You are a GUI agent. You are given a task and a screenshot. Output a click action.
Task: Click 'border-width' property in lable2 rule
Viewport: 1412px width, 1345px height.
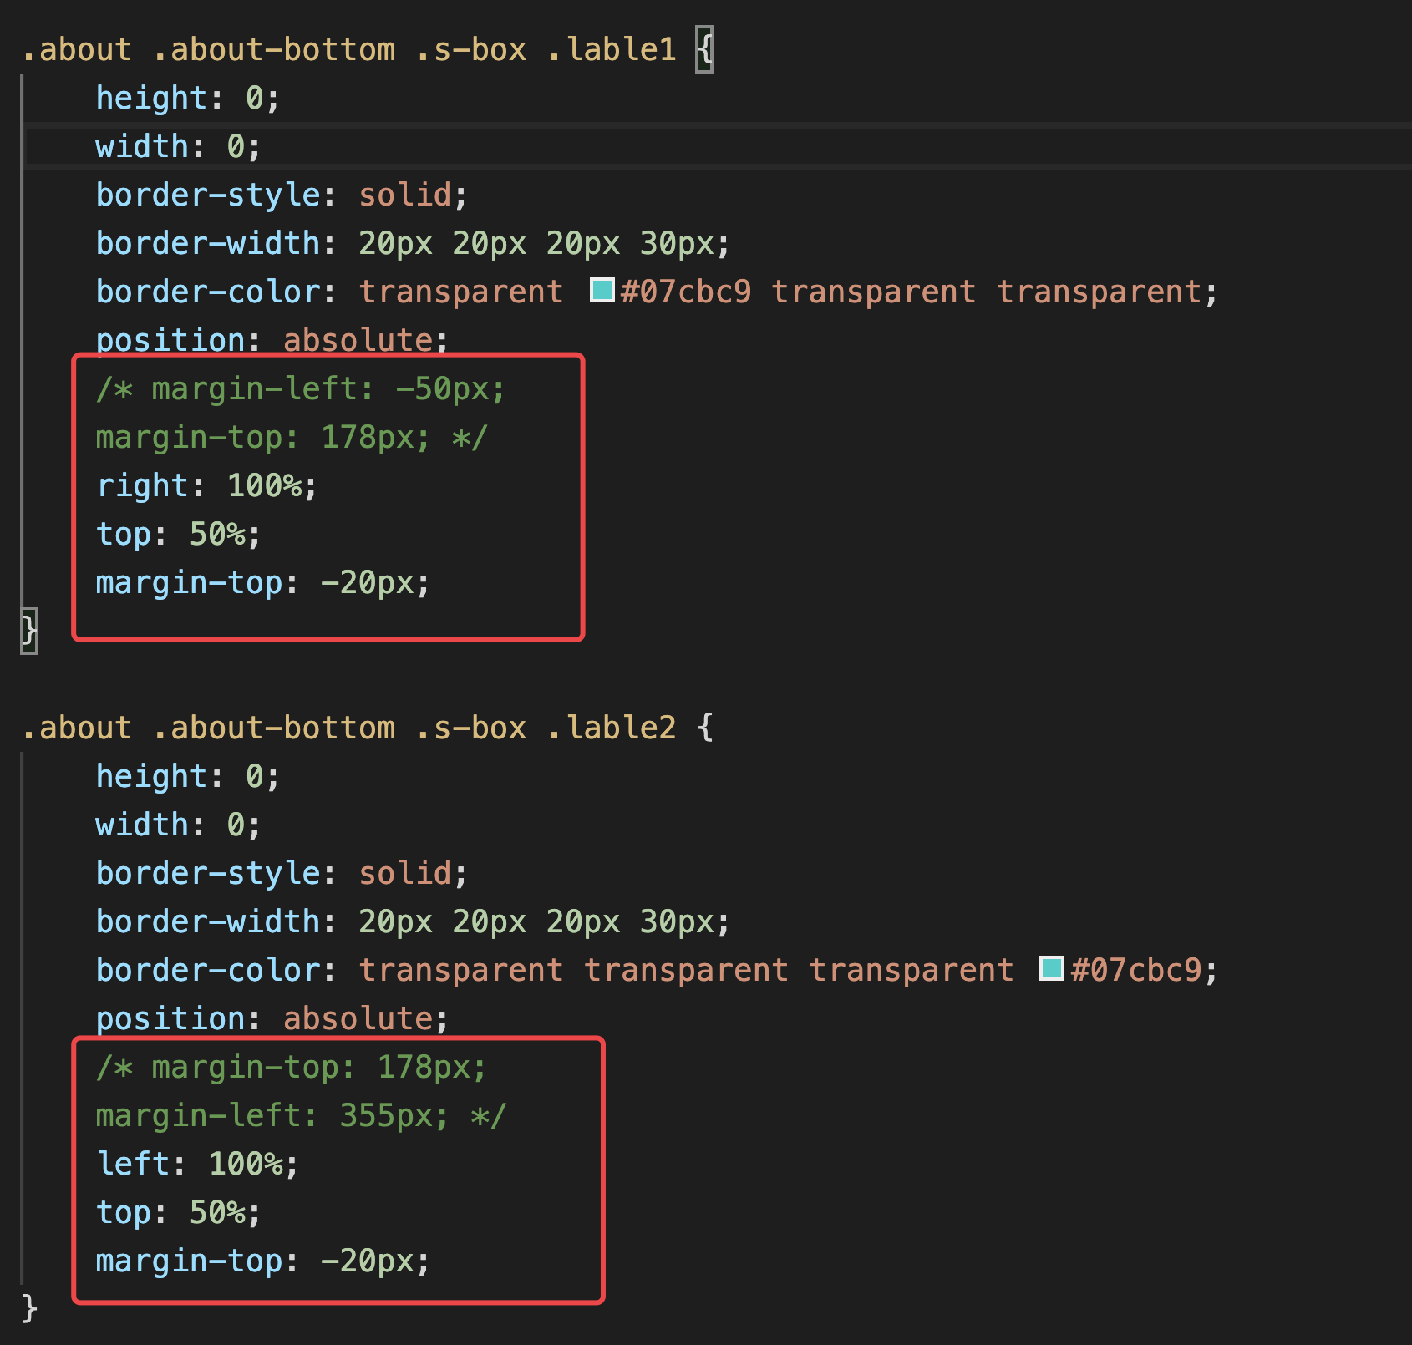(208, 921)
